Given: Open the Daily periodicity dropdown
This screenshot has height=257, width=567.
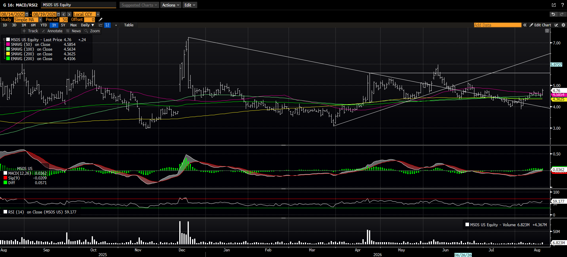Looking at the screenshot, I should pyautogui.click(x=88, y=25).
